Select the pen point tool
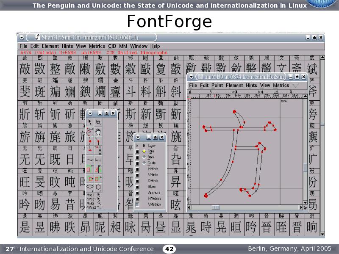 [98, 150]
